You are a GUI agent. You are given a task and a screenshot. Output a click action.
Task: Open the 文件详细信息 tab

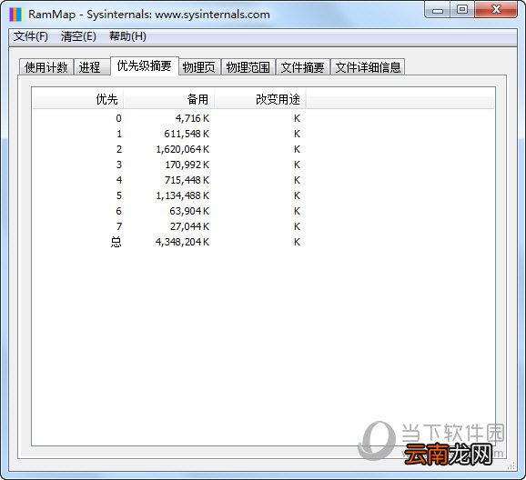pos(368,67)
